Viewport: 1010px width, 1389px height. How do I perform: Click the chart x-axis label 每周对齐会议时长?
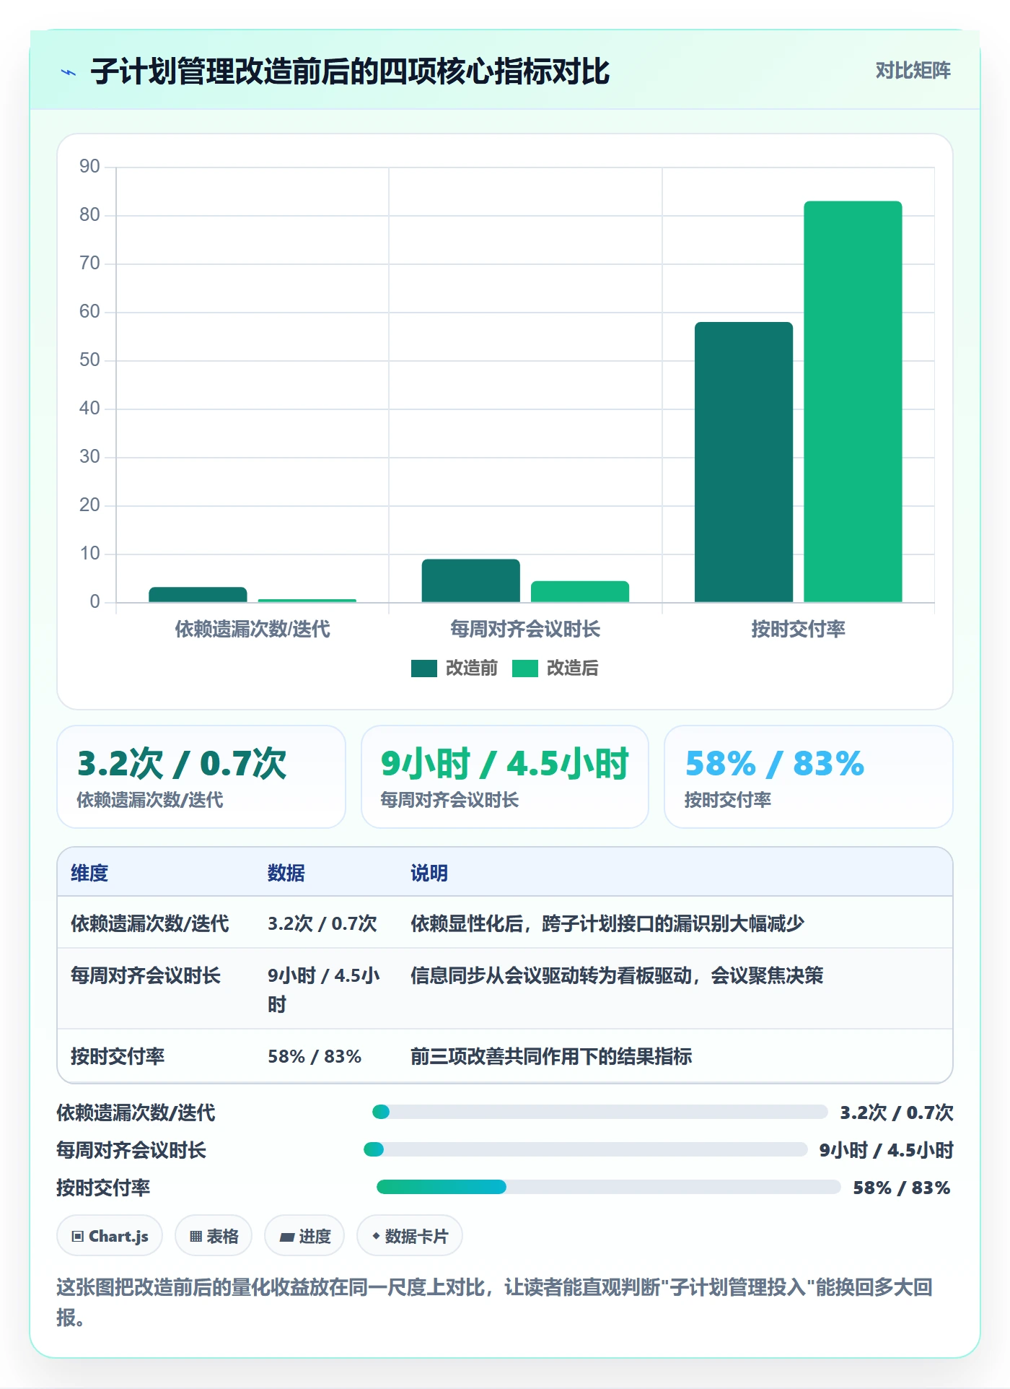[525, 629]
